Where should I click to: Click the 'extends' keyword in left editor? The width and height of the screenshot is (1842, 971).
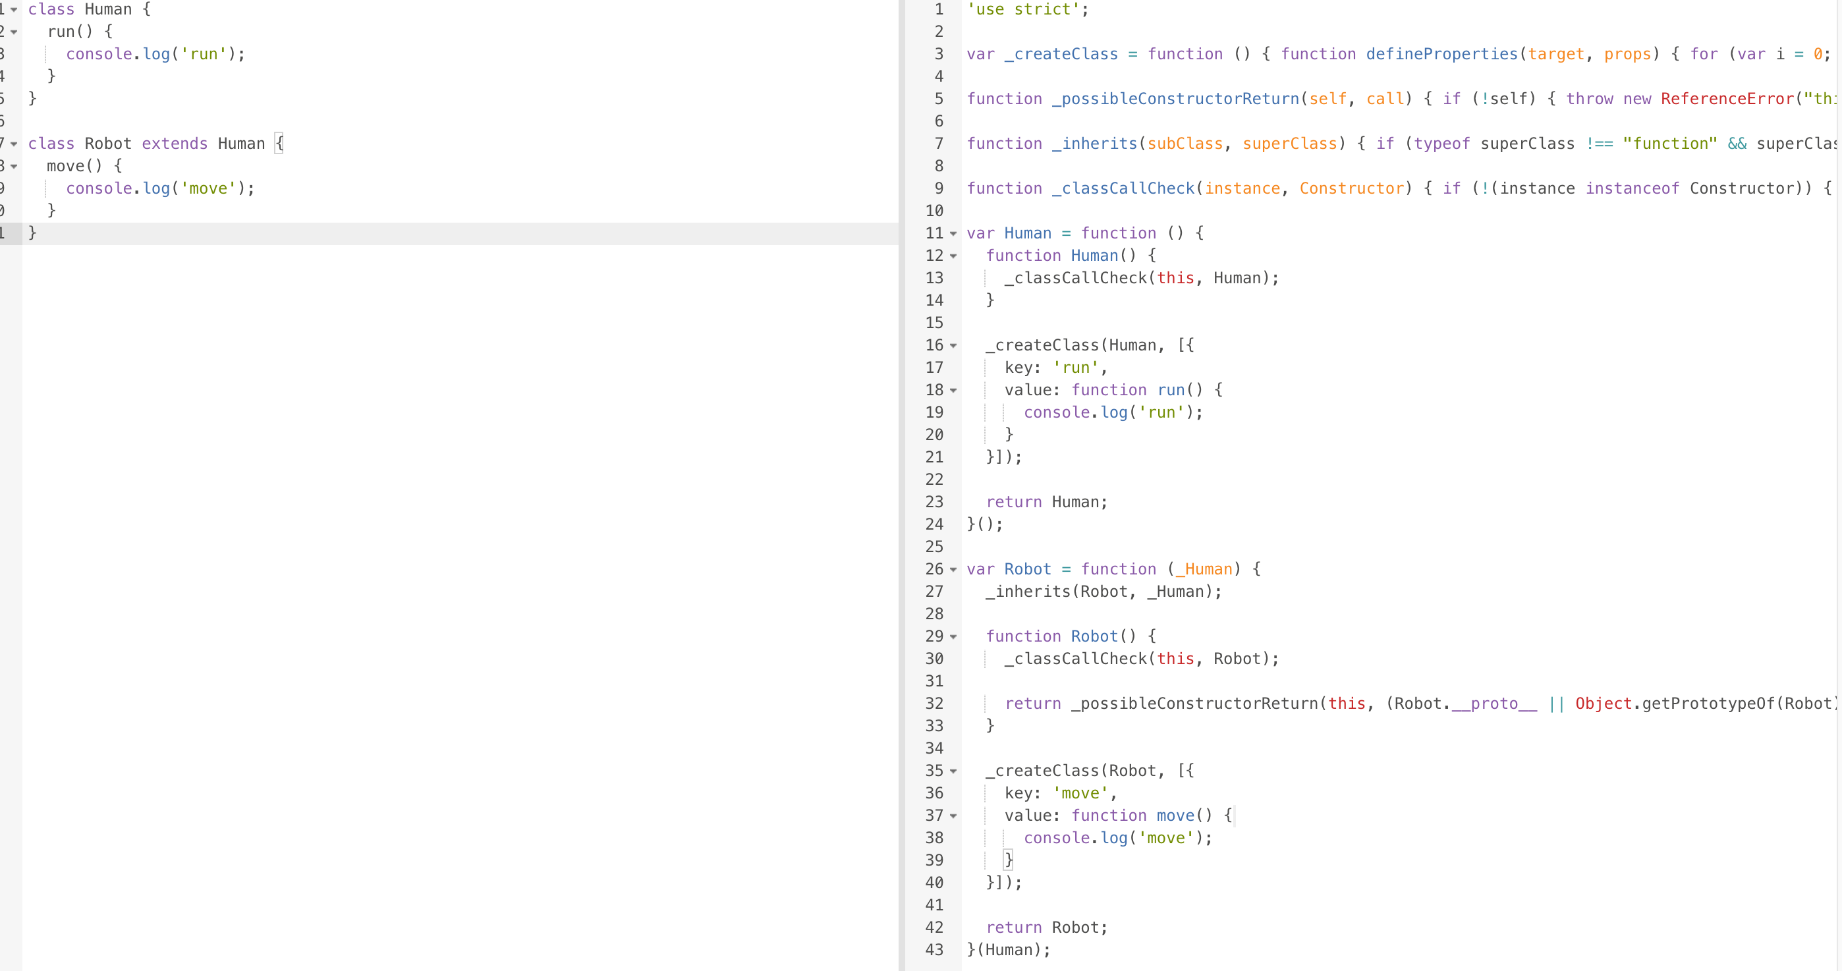pyautogui.click(x=175, y=144)
